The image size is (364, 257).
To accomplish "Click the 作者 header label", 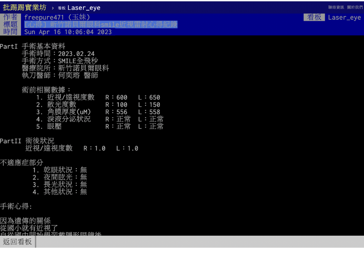I will tap(10, 18).
